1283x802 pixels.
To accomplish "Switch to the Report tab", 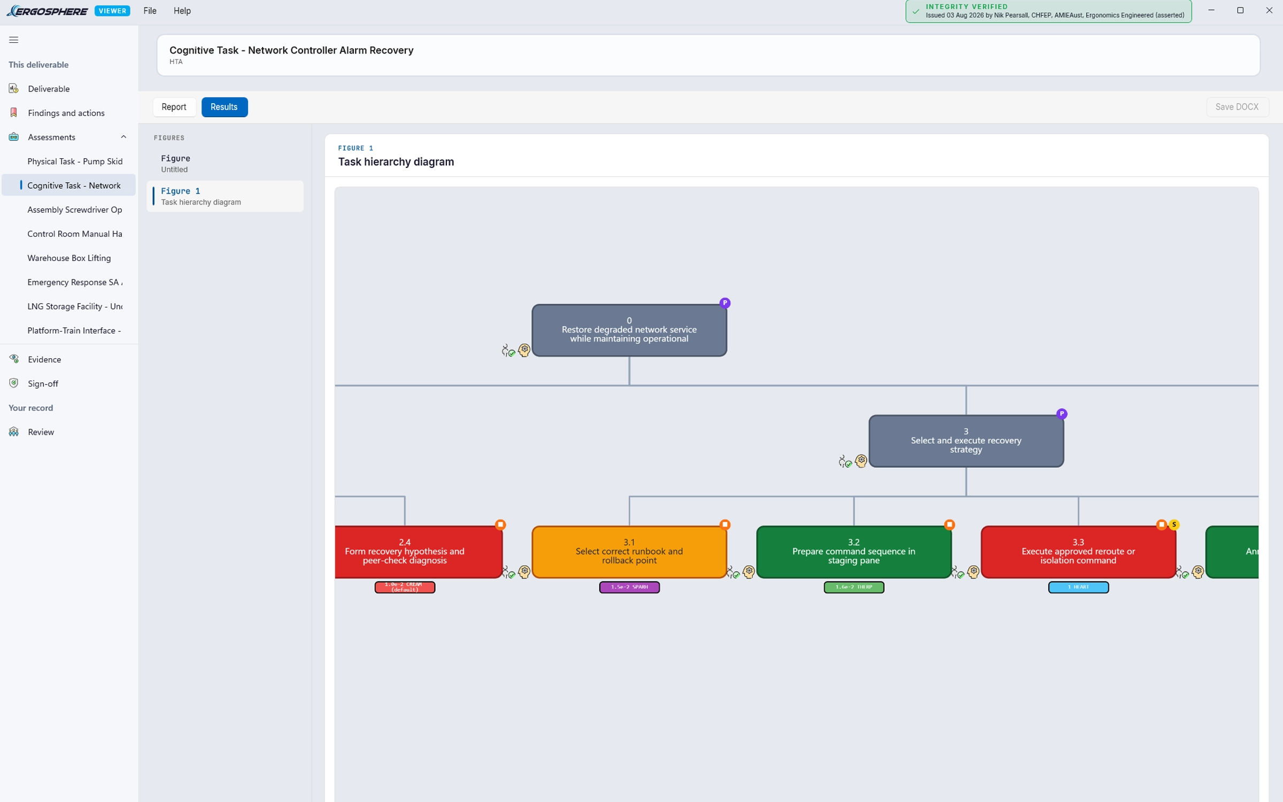I will [x=174, y=107].
